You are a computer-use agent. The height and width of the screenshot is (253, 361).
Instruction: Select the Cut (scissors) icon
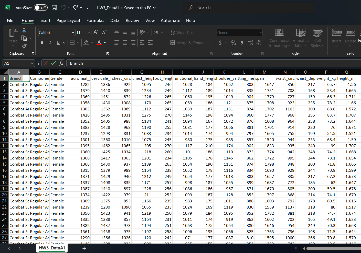point(24,30)
